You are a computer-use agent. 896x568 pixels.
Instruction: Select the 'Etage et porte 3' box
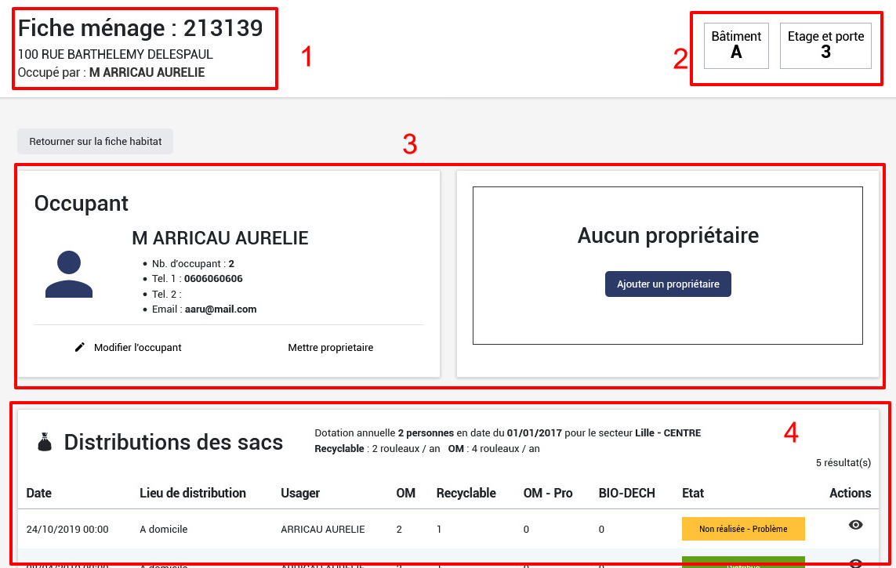click(x=825, y=45)
